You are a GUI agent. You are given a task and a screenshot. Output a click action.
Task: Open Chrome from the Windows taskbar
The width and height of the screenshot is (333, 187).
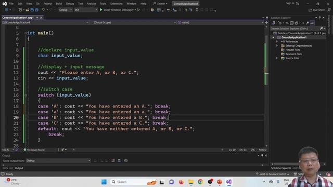pos(200,182)
